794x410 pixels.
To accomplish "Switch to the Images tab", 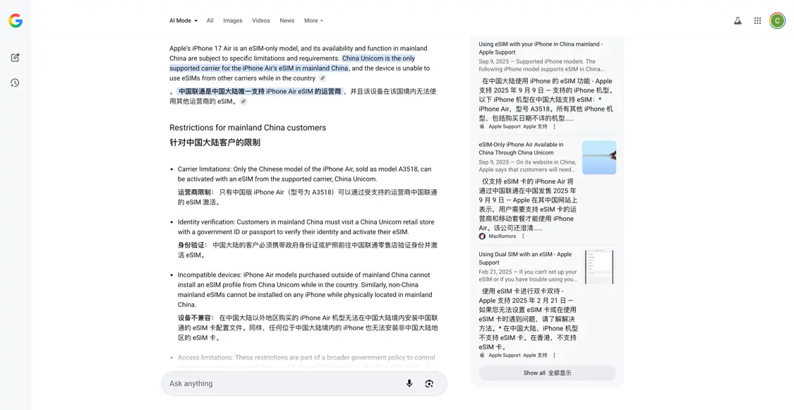I will [233, 20].
